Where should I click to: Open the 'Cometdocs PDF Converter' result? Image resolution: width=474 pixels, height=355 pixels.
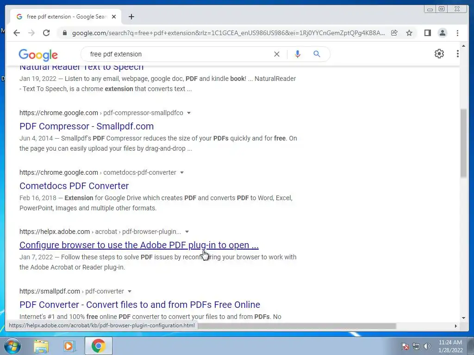[74, 186]
